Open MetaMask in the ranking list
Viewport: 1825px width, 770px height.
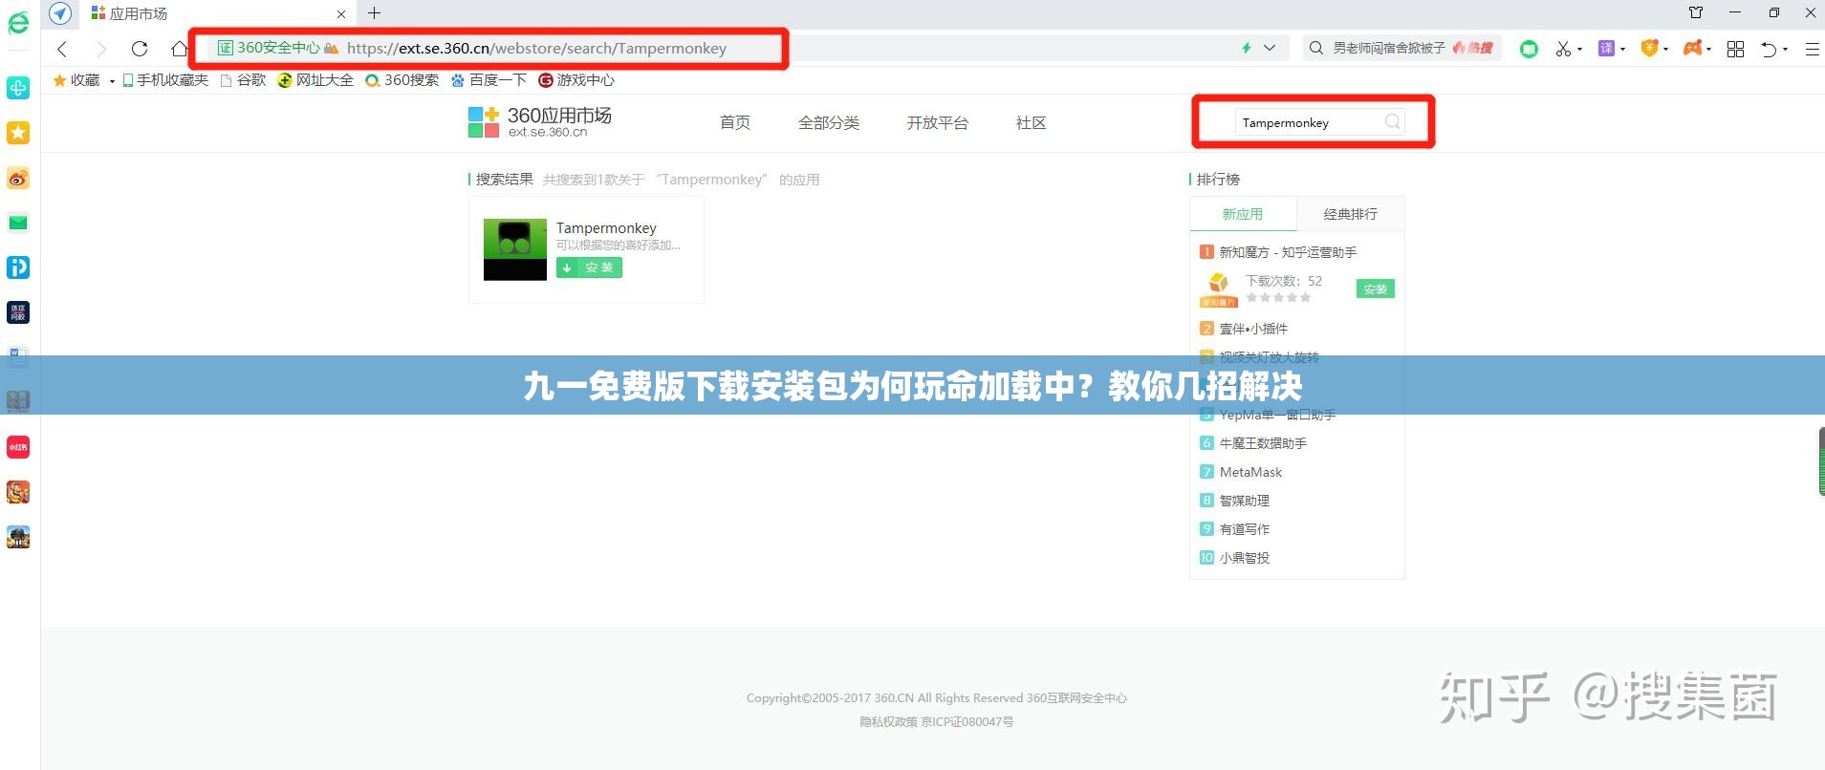pyautogui.click(x=1250, y=472)
